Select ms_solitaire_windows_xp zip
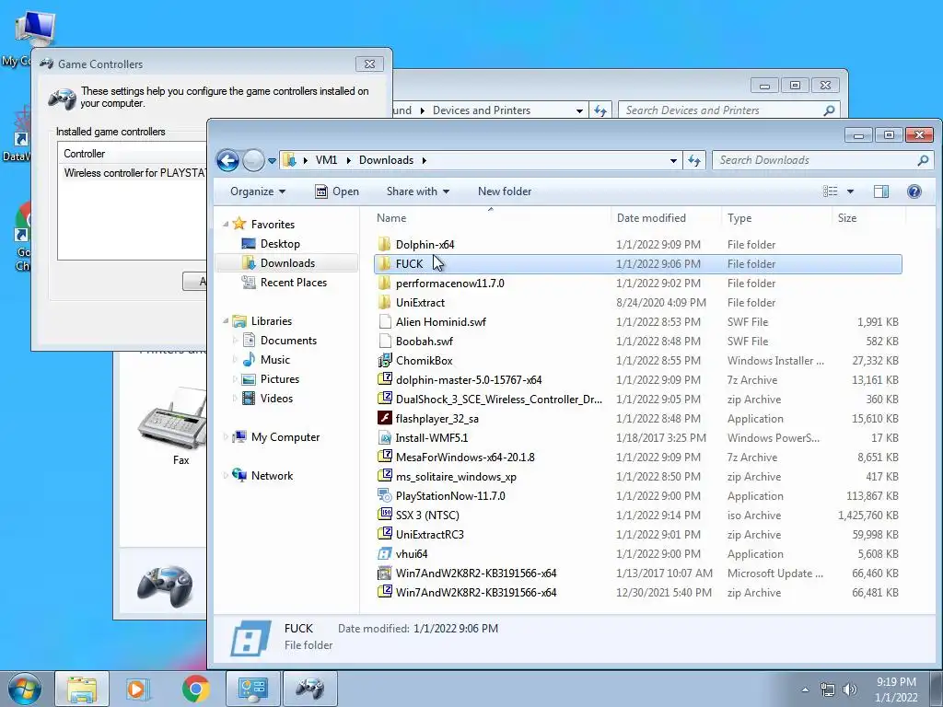The height and width of the screenshot is (707, 943). tap(637, 477)
